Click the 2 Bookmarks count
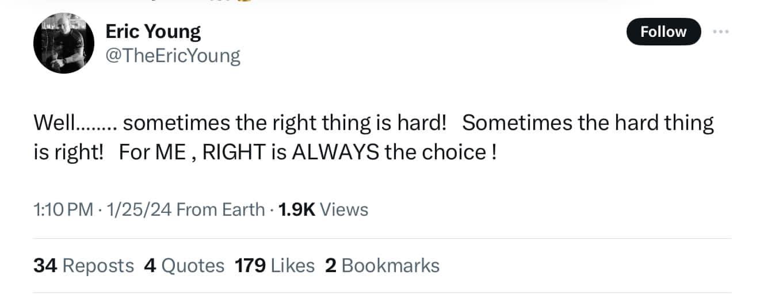The width and height of the screenshot is (760, 294). (x=382, y=265)
